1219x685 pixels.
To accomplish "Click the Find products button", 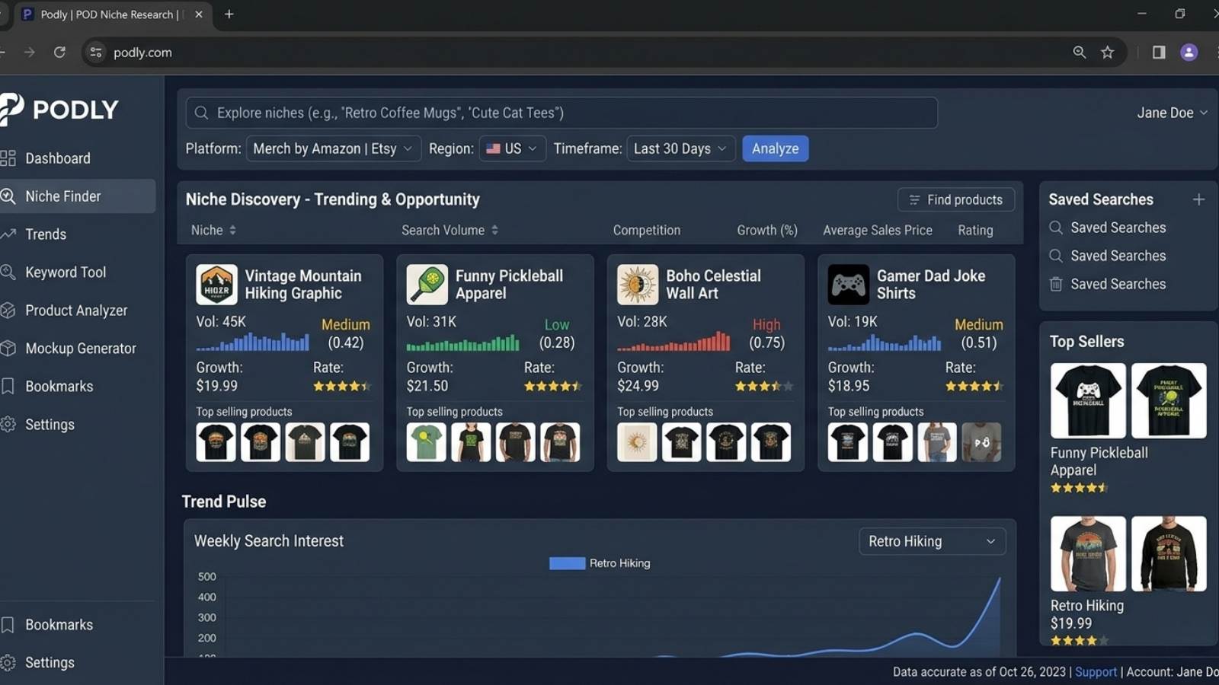I will pyautogui.click(x=955, y=199).
